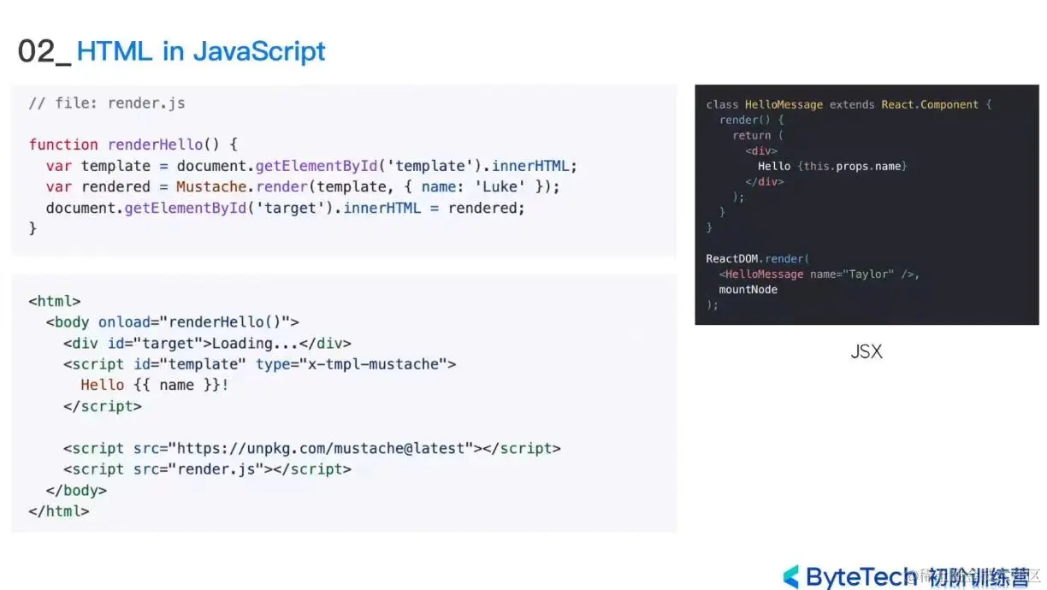This screenshot has width=1047, height=590.
Task: Click the 'class HelloMessage extends React.Component' line
Action: tap(849, 104)
